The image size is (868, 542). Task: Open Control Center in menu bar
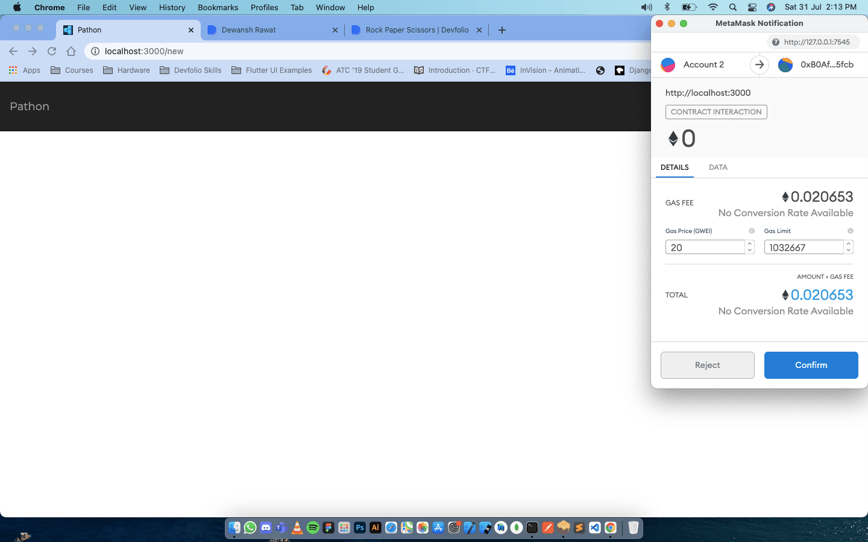point(752,7)
